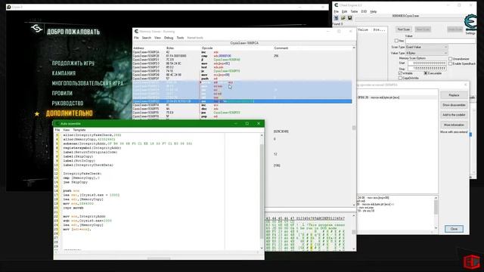This screenshot has height=272, width=484.
Task: Open the Scan Type dropdown
Action: [x=427, y=47]
